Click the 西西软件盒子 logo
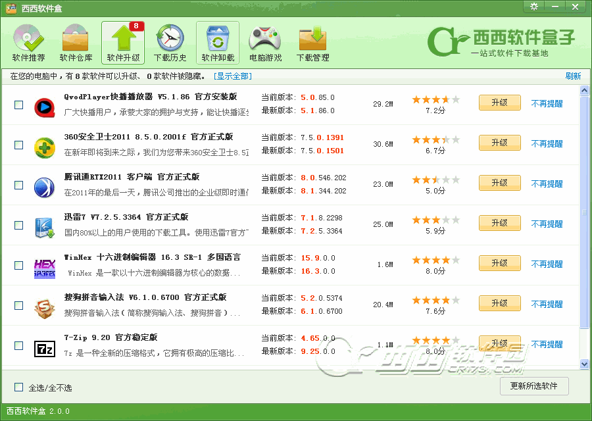Viewport: 592px width, 421px height. pos(501,41)
